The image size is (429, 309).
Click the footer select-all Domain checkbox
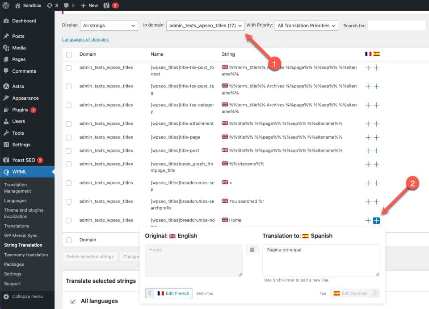click(x=69, y=240)
